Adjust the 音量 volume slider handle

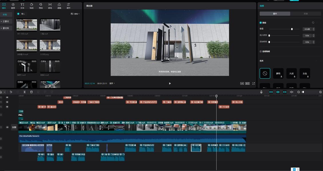click(x=292, y=29)
